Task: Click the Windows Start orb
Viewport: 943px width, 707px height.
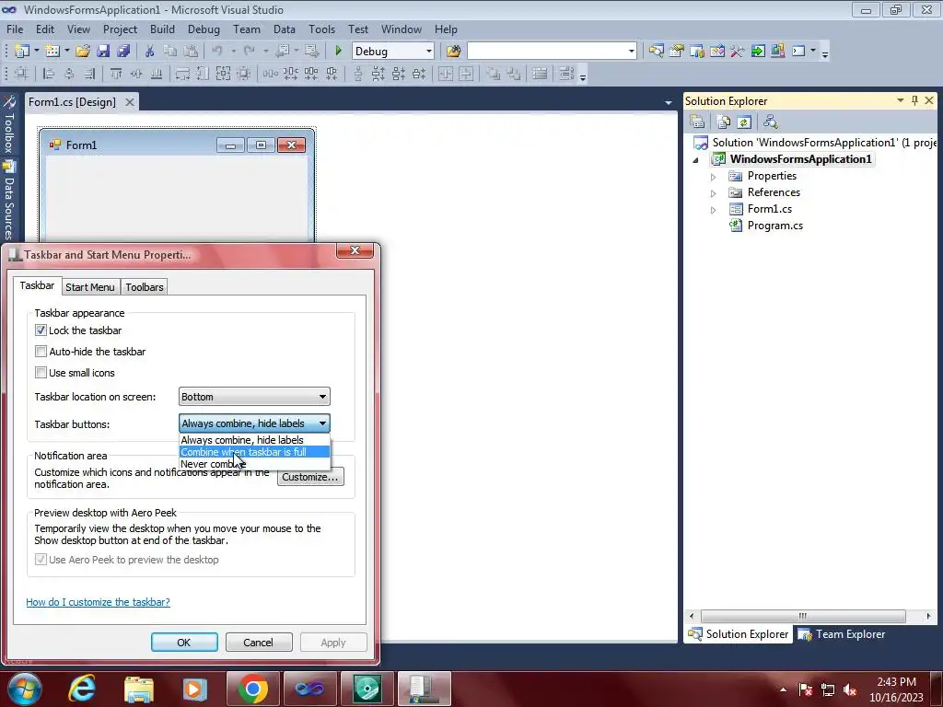Action: (24, 689)
